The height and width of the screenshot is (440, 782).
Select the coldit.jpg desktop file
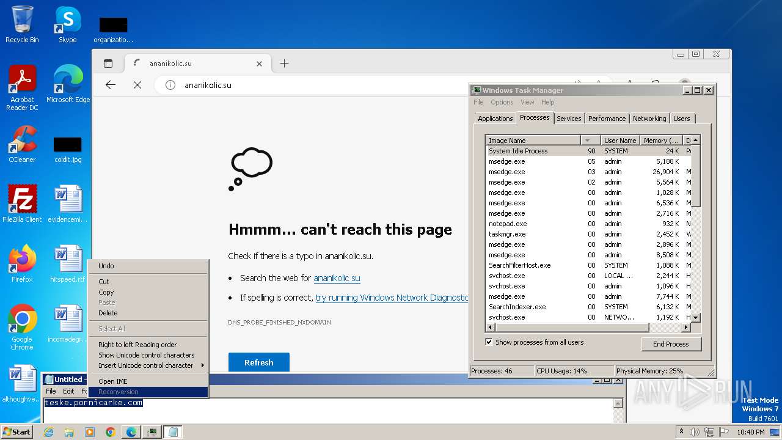(67, 150)
